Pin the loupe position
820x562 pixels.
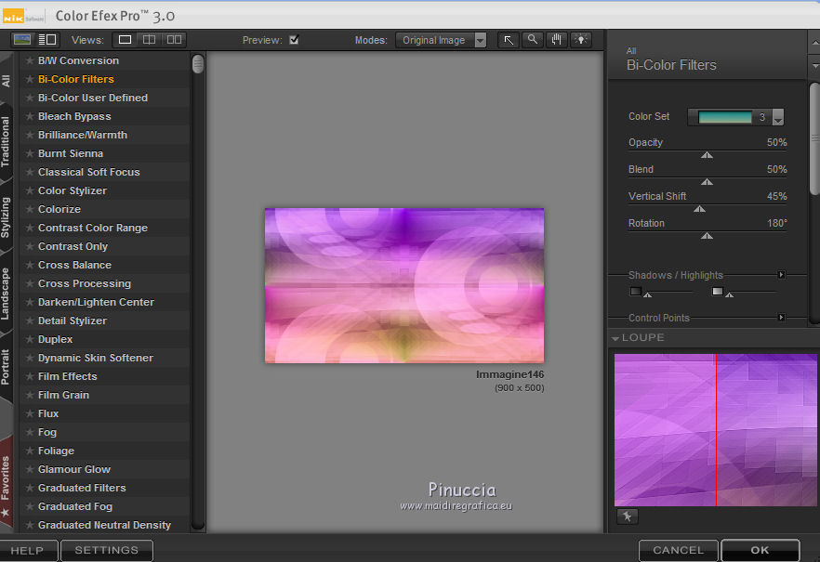click(627, 516)
